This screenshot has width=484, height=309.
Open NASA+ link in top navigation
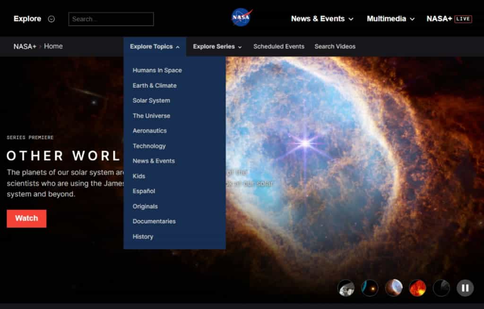click(x=439, y=19)
